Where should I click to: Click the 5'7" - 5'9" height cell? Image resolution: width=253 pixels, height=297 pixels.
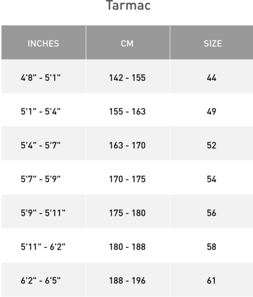point(41,179)
